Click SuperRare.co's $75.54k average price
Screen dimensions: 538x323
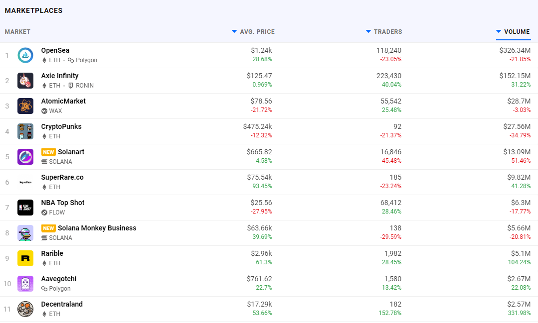click(259, 177)
